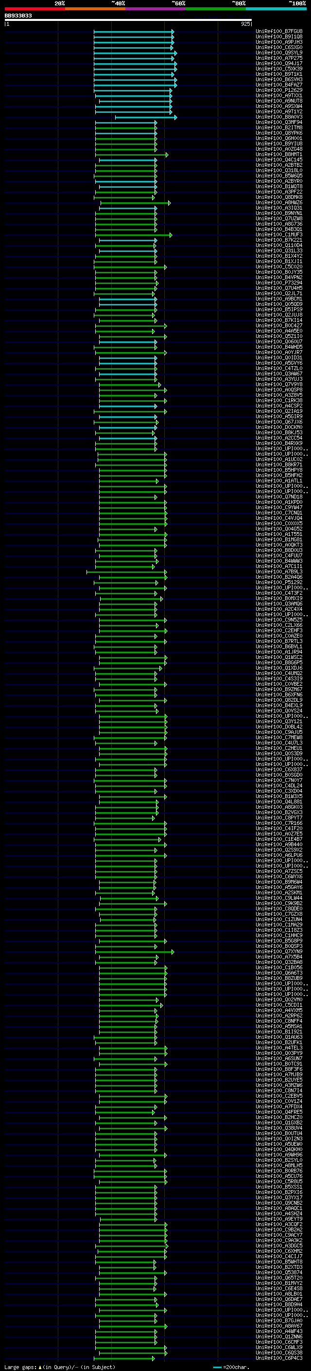
Task: Select the UniRef100_B5XSS1 label
Action: point(278,1187)
